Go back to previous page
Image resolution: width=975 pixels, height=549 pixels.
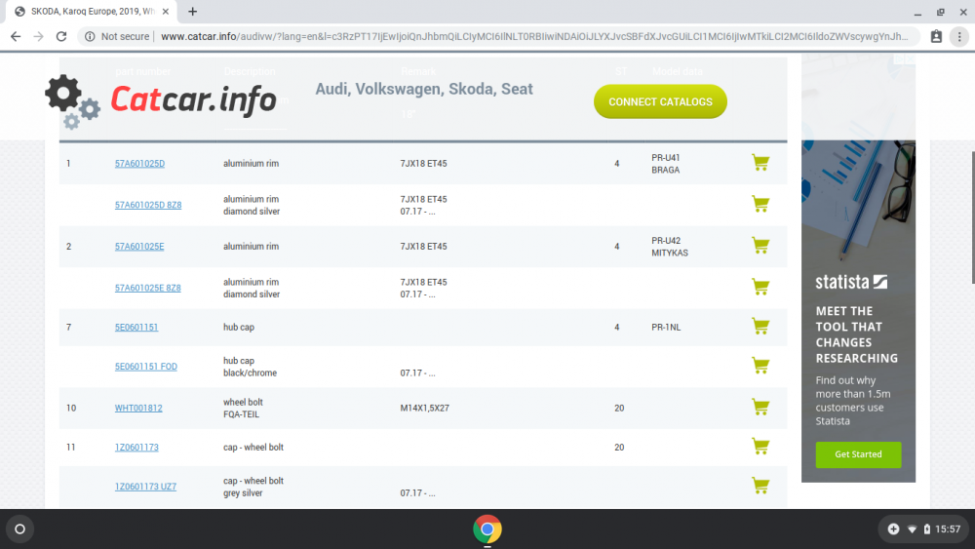pyautogui.click(x=16, y=37)
